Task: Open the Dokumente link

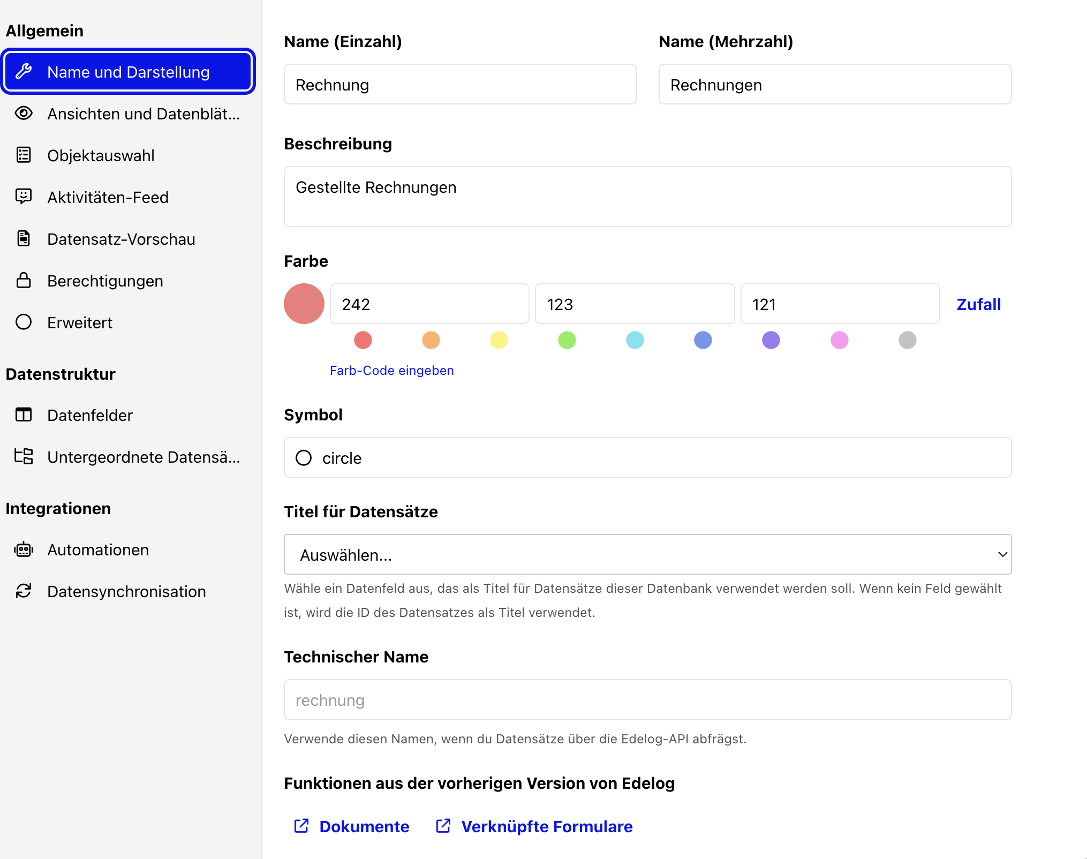Action: [352, 826]
